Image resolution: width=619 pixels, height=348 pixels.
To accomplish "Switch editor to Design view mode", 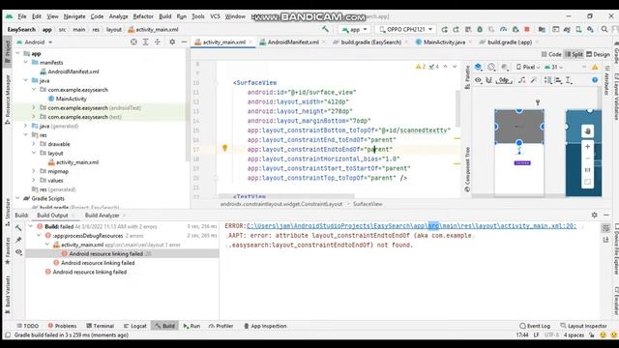I will pyautogui.click(x=598, y=54).
